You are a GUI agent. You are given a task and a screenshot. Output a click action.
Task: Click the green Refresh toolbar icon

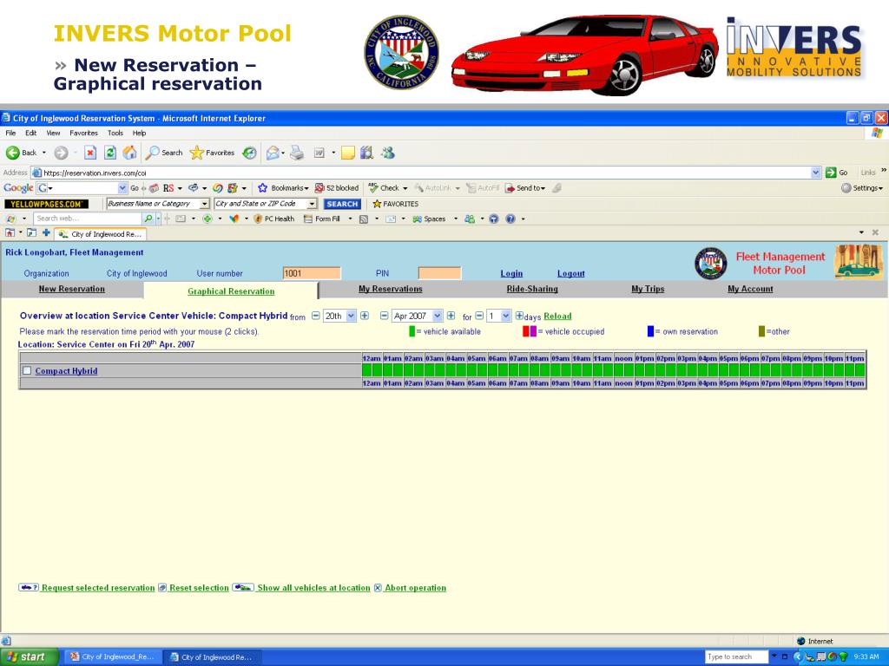tap(110, 153)
